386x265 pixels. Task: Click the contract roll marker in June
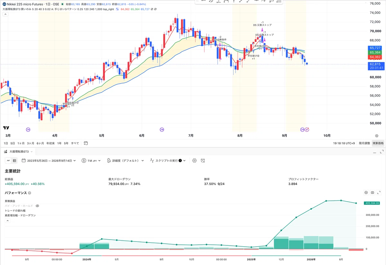coord(161,129)
